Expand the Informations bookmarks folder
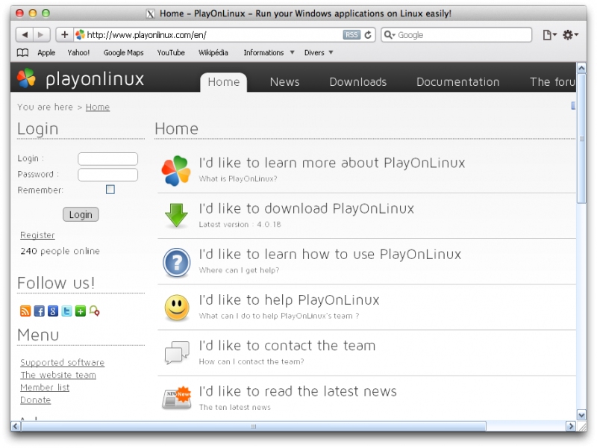 [269, 53]
